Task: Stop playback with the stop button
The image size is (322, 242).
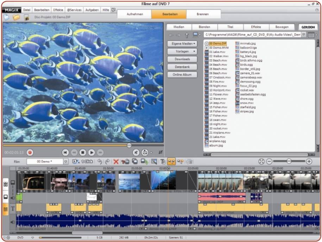Action: click(83, 152)
